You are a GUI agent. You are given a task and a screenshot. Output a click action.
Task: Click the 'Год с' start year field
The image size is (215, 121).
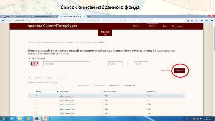click(115, 64)
